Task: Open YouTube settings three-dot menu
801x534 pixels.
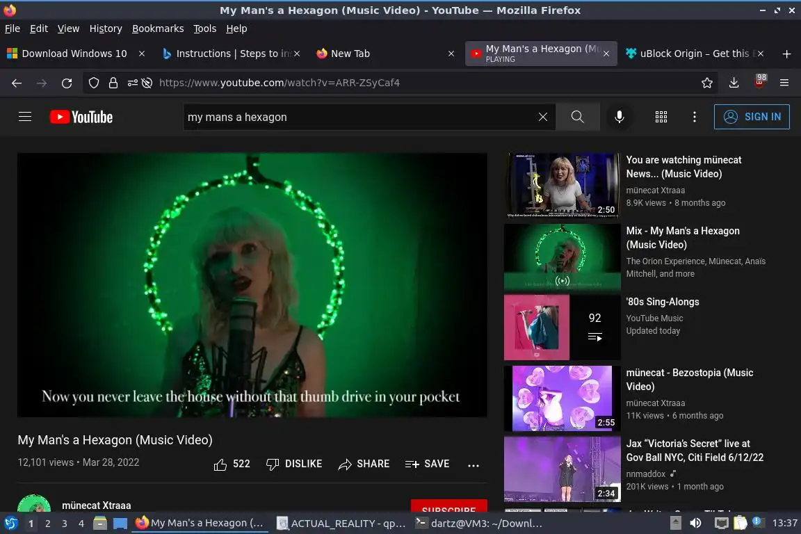Action: 694,117
